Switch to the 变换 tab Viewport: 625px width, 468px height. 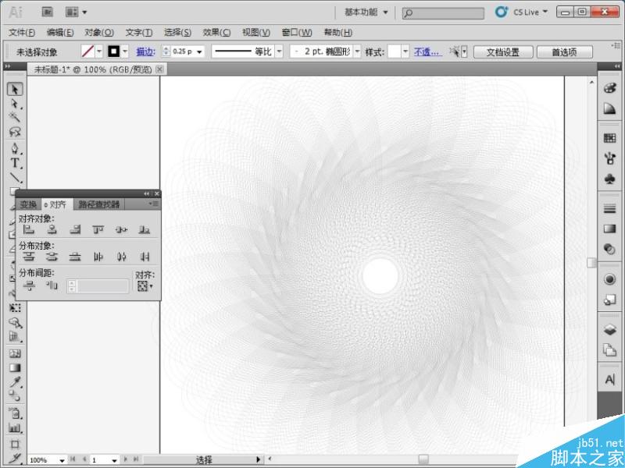28,204
